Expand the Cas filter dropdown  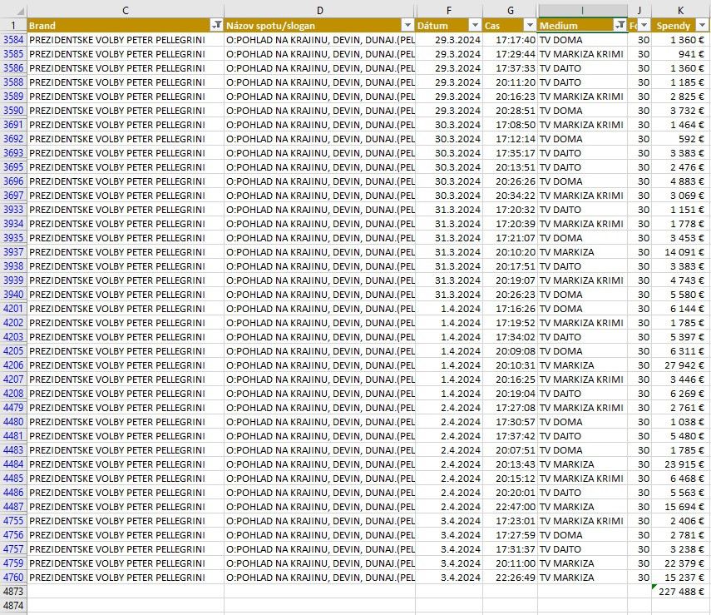[x=530, y=26]
